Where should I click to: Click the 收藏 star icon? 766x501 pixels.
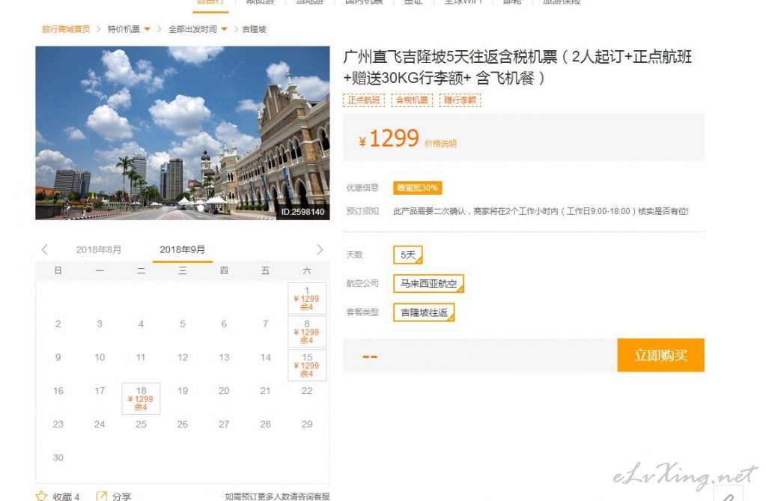41,496
